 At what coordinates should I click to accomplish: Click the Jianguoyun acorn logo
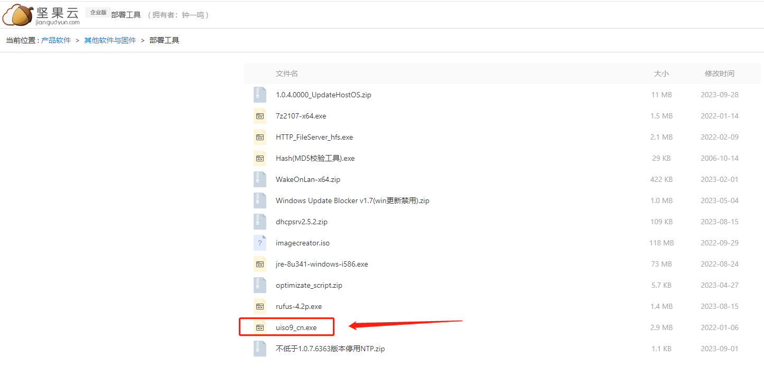coord(41,14)
